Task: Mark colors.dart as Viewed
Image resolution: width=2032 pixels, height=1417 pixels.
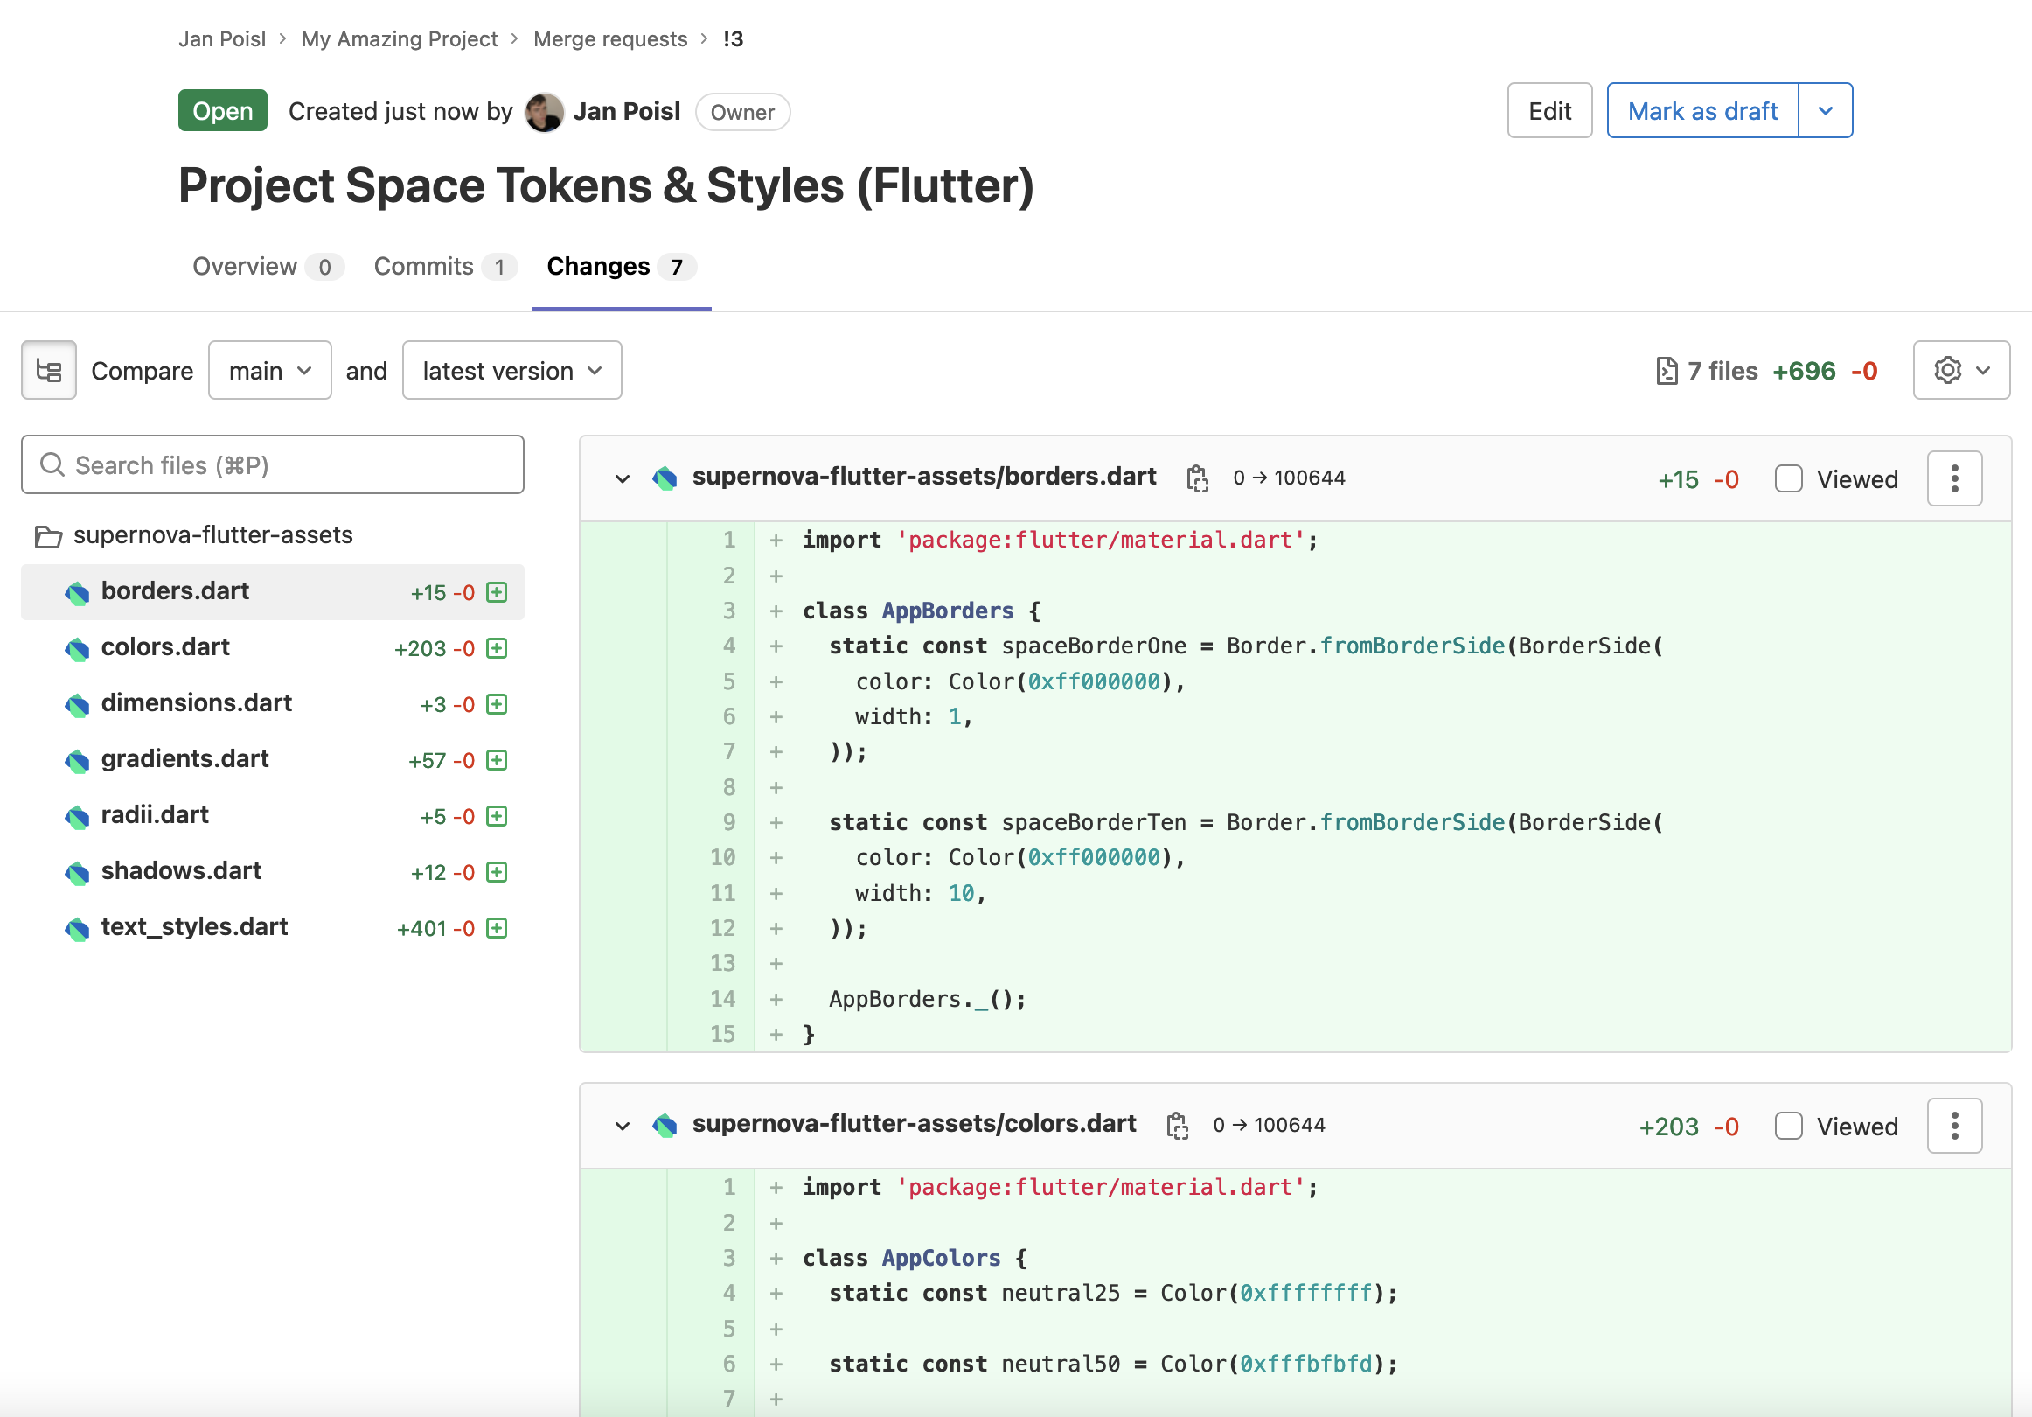Action: point(1789,1125)
